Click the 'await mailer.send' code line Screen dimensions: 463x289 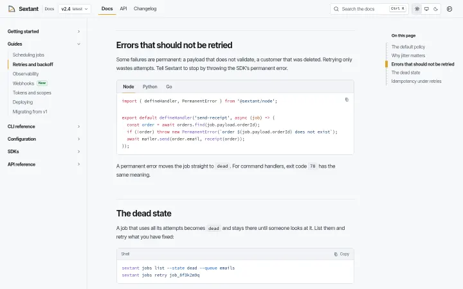pos(186,139)
